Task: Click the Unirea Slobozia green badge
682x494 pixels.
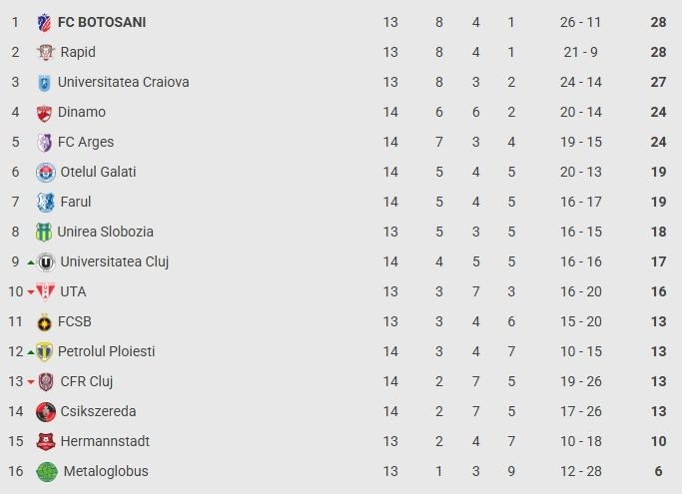Action: (x=44, y=232)
